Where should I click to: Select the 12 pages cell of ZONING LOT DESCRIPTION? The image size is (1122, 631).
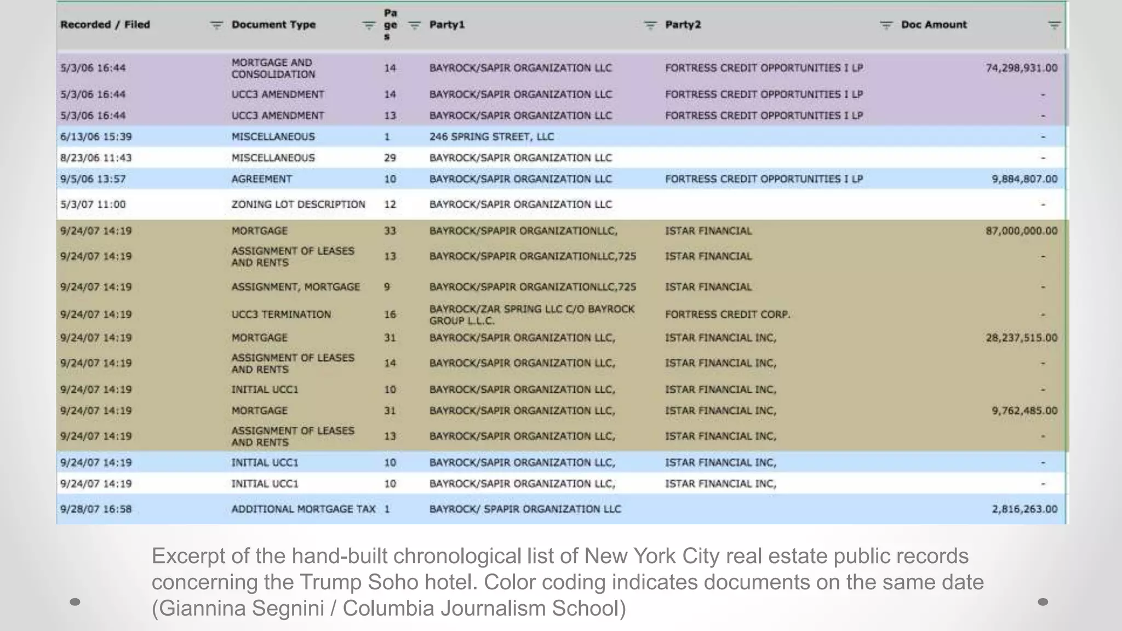click(x=390, y=204)
